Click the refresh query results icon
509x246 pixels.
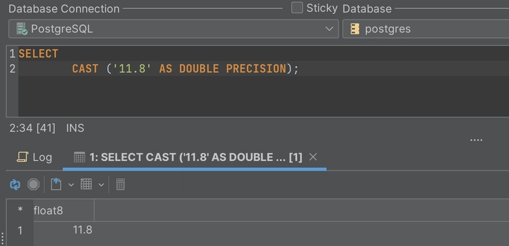tap(15, 184)
